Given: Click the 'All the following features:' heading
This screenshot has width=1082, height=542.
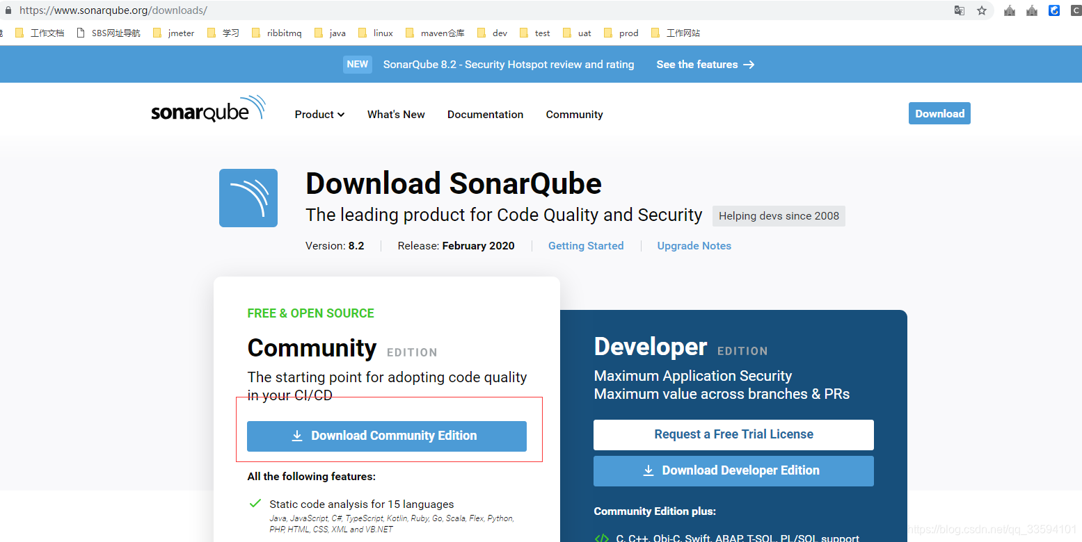Looking at the screenshot, I should [x=311, y=477].
